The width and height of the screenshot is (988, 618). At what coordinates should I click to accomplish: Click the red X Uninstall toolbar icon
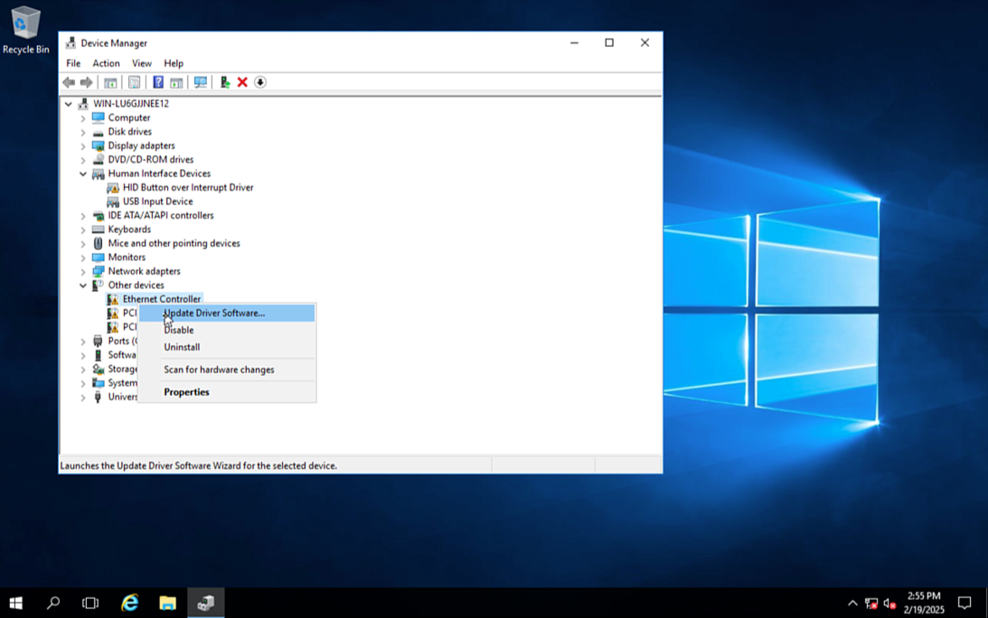point(242,82)
